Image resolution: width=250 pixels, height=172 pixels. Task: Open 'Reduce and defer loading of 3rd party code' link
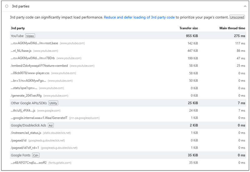(x=139, y=17)
